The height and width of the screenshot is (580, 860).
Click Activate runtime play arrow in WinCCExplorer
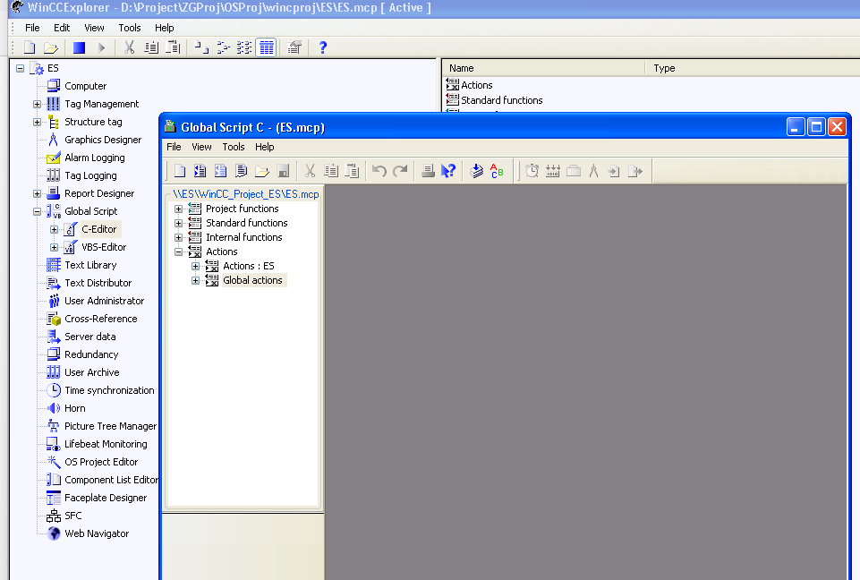(x=101, y=47)
